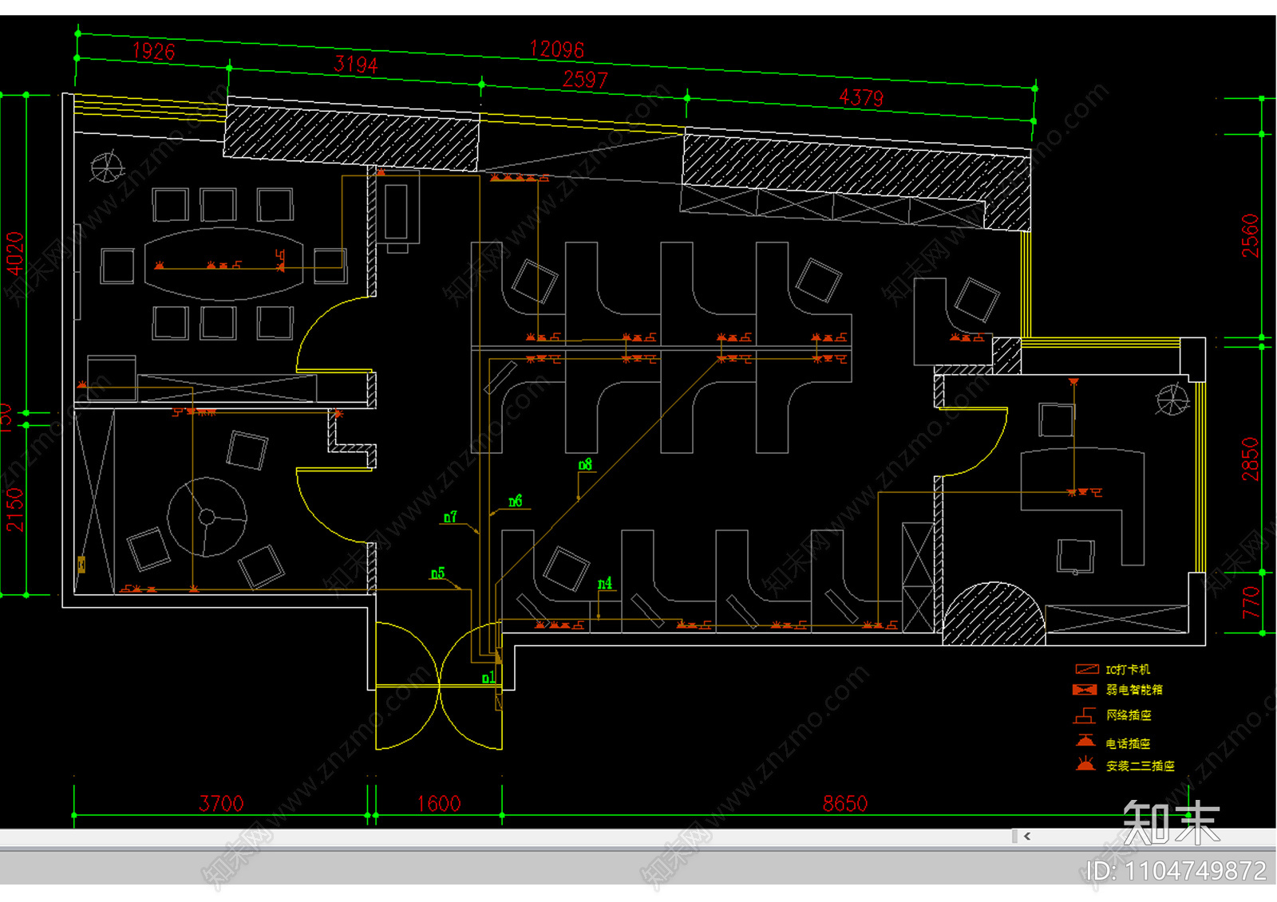Viewport: 1277px width, 902px height.
Task: Select the 12096 overall dimension text
Action: click(557, 49)
